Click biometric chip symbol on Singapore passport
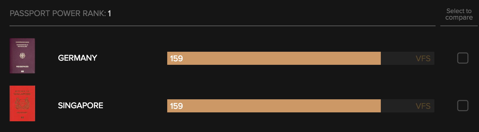Image resolution: width=479 pixels, height=132 pixels. 22,118
